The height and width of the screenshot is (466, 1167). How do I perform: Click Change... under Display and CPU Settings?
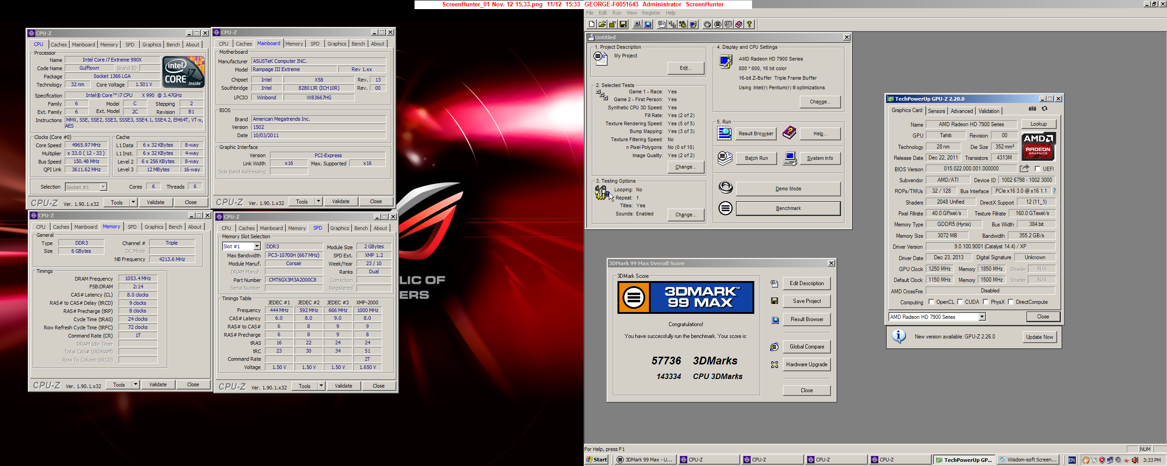tap(820, 102)
